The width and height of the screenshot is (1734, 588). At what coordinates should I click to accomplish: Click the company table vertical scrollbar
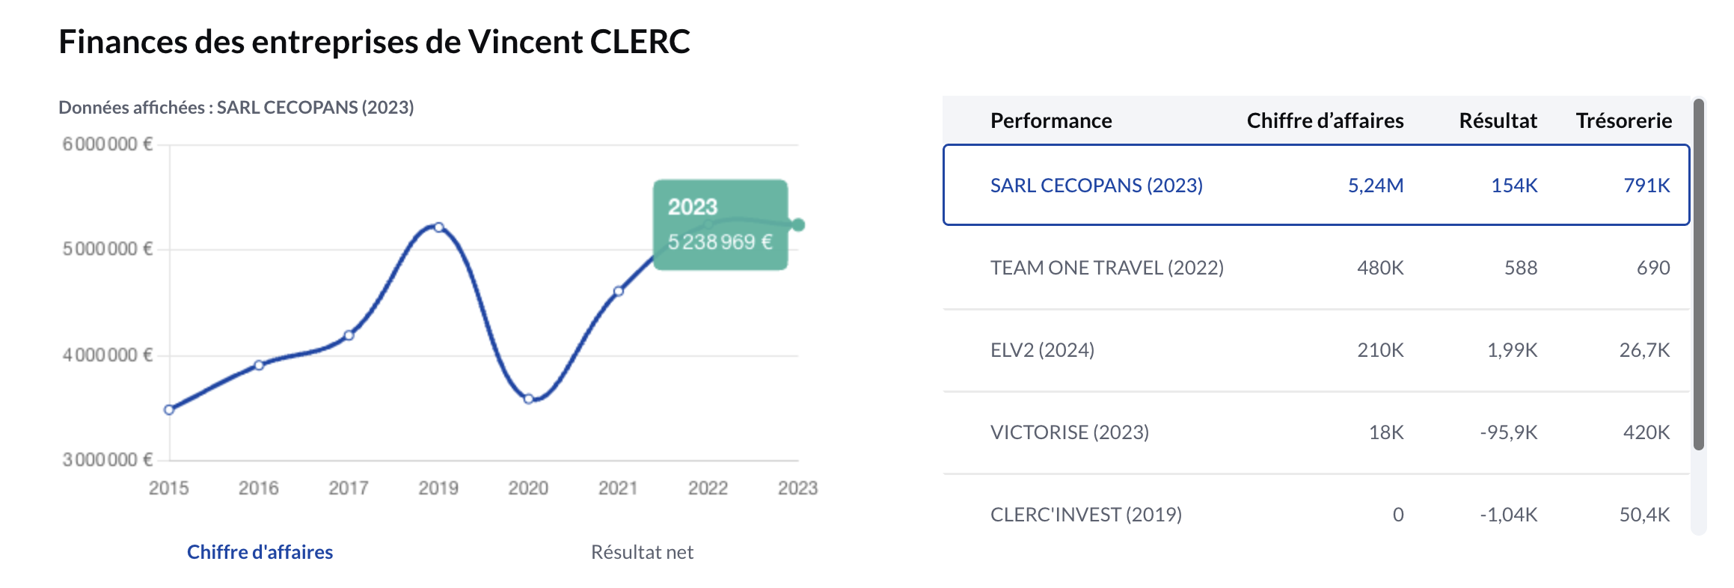point(1699,275)
